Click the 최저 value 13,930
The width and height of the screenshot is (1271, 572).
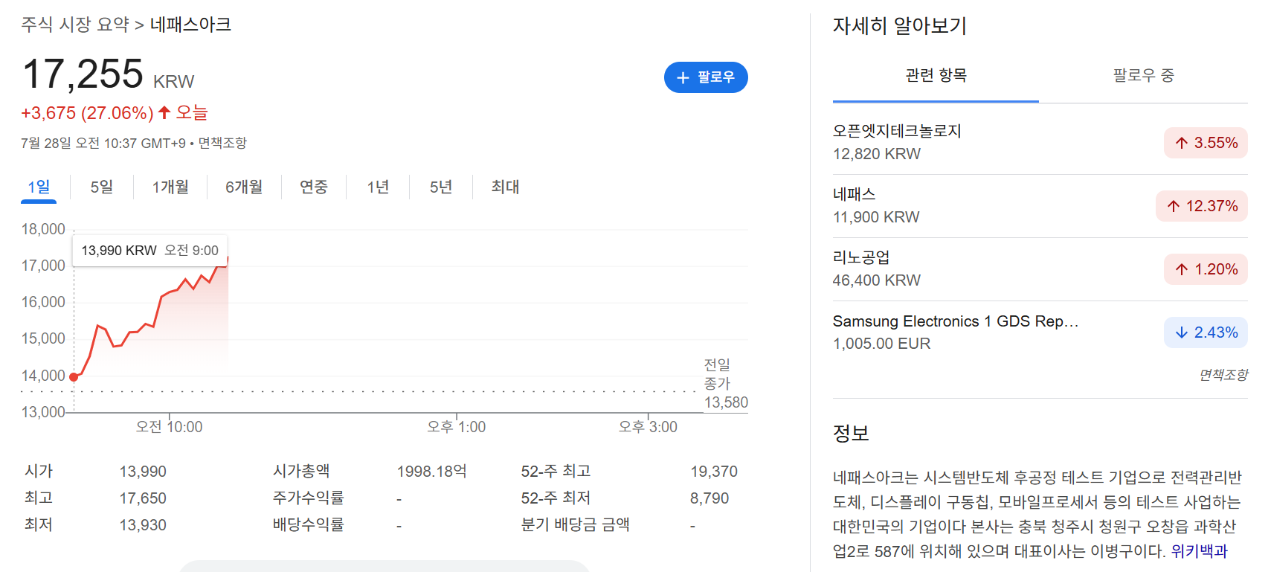coord(143,525)
